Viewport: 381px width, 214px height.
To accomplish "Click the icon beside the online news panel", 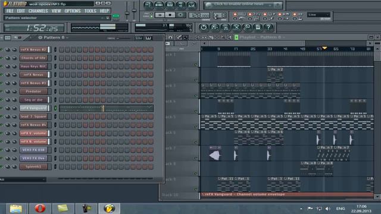I will point(277,5).
